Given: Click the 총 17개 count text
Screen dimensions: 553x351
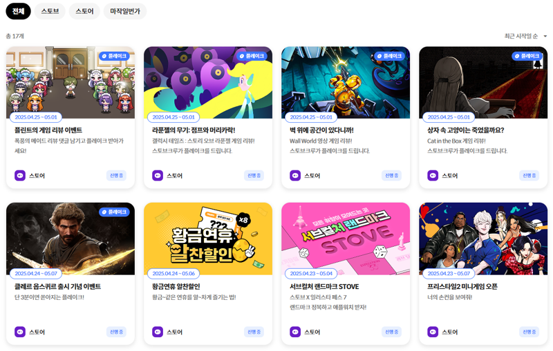Looking at the screenshot, I should (x=15, y=36).
